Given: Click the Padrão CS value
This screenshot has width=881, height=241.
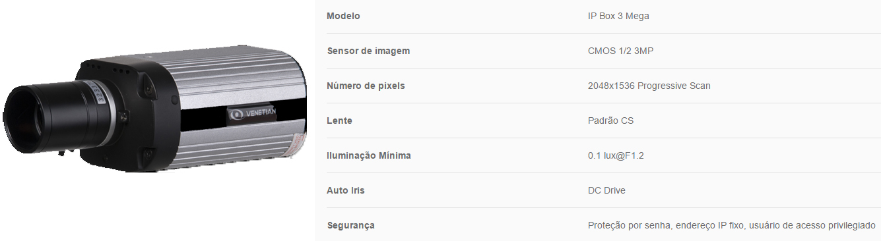Looking at the screenshot, I should (x=610, y=120).
